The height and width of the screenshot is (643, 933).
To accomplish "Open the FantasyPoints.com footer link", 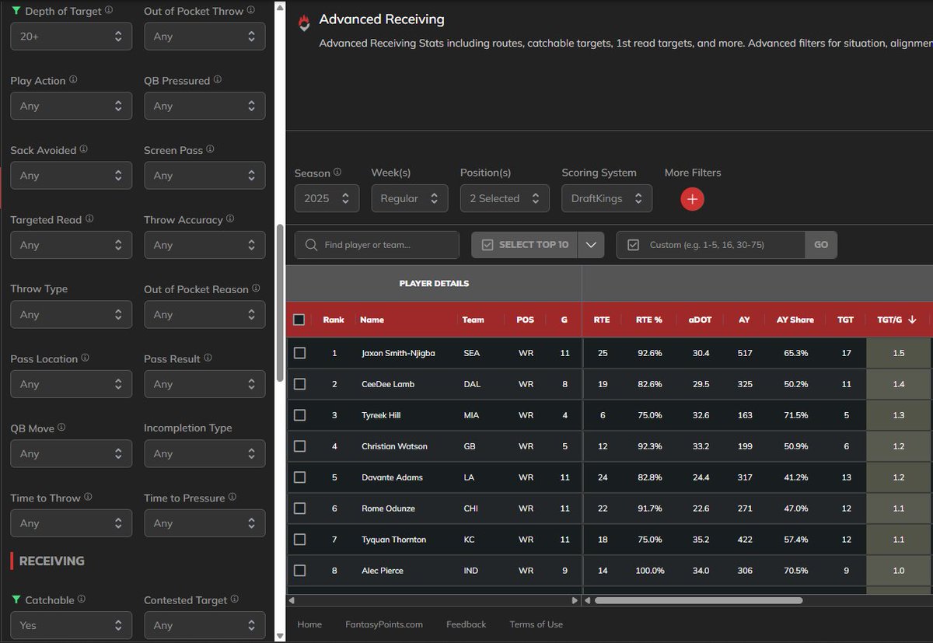I will pyautogui.click(x=384, y=624).
